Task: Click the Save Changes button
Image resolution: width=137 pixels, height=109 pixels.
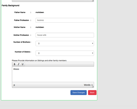Action: tap(79, 93)
